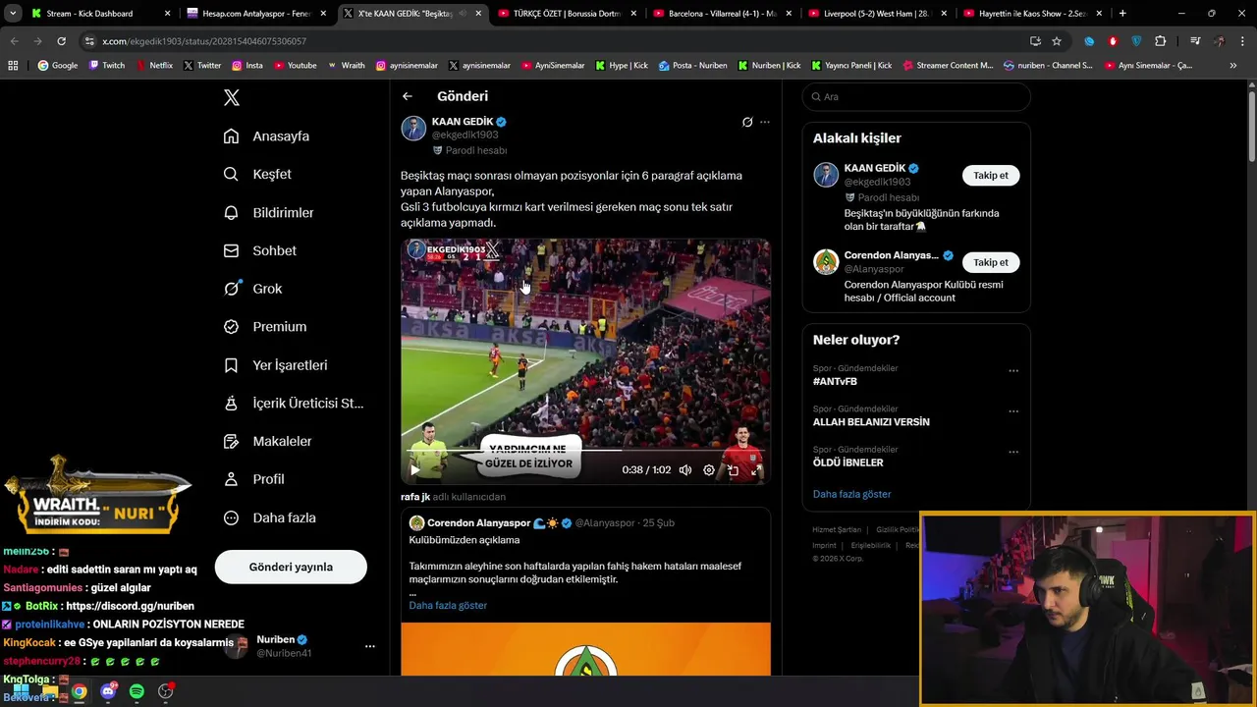Click the address bar URL

point(204,41)
